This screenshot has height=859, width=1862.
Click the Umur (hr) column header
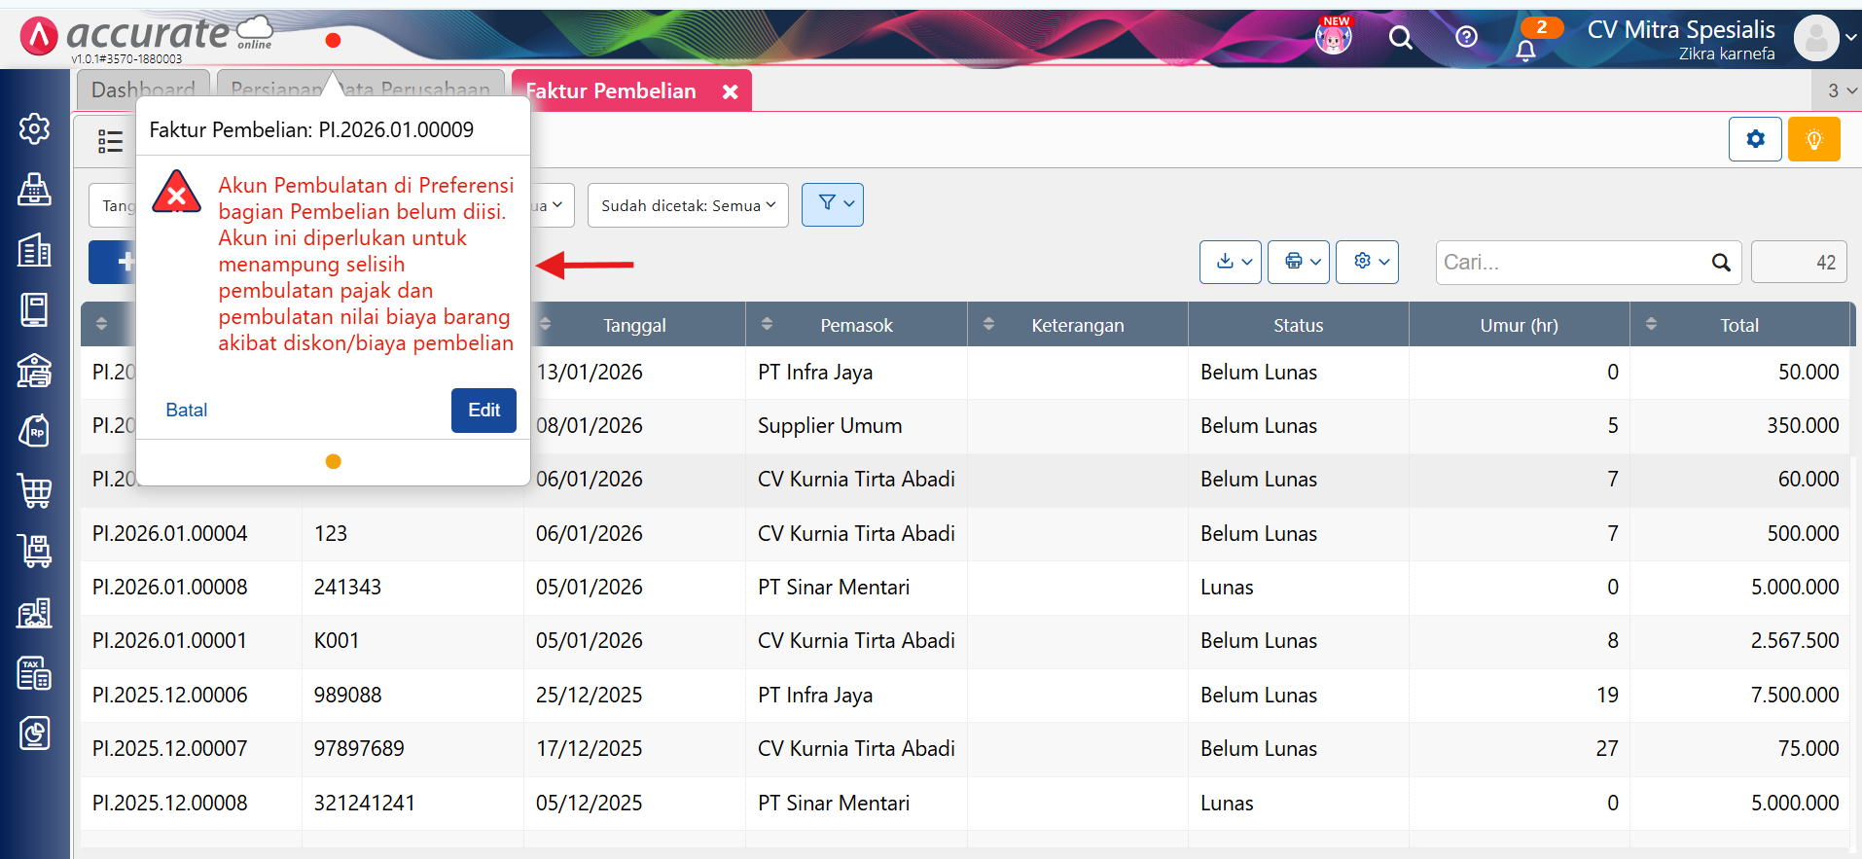pos(1519,325)
